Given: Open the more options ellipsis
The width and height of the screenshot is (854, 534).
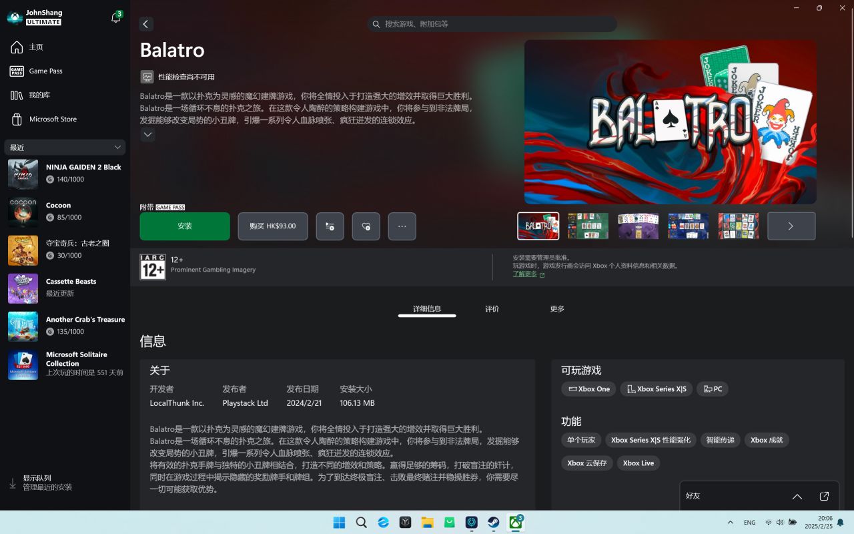Looking at the screenshot, I should click(x=402, y=226).
